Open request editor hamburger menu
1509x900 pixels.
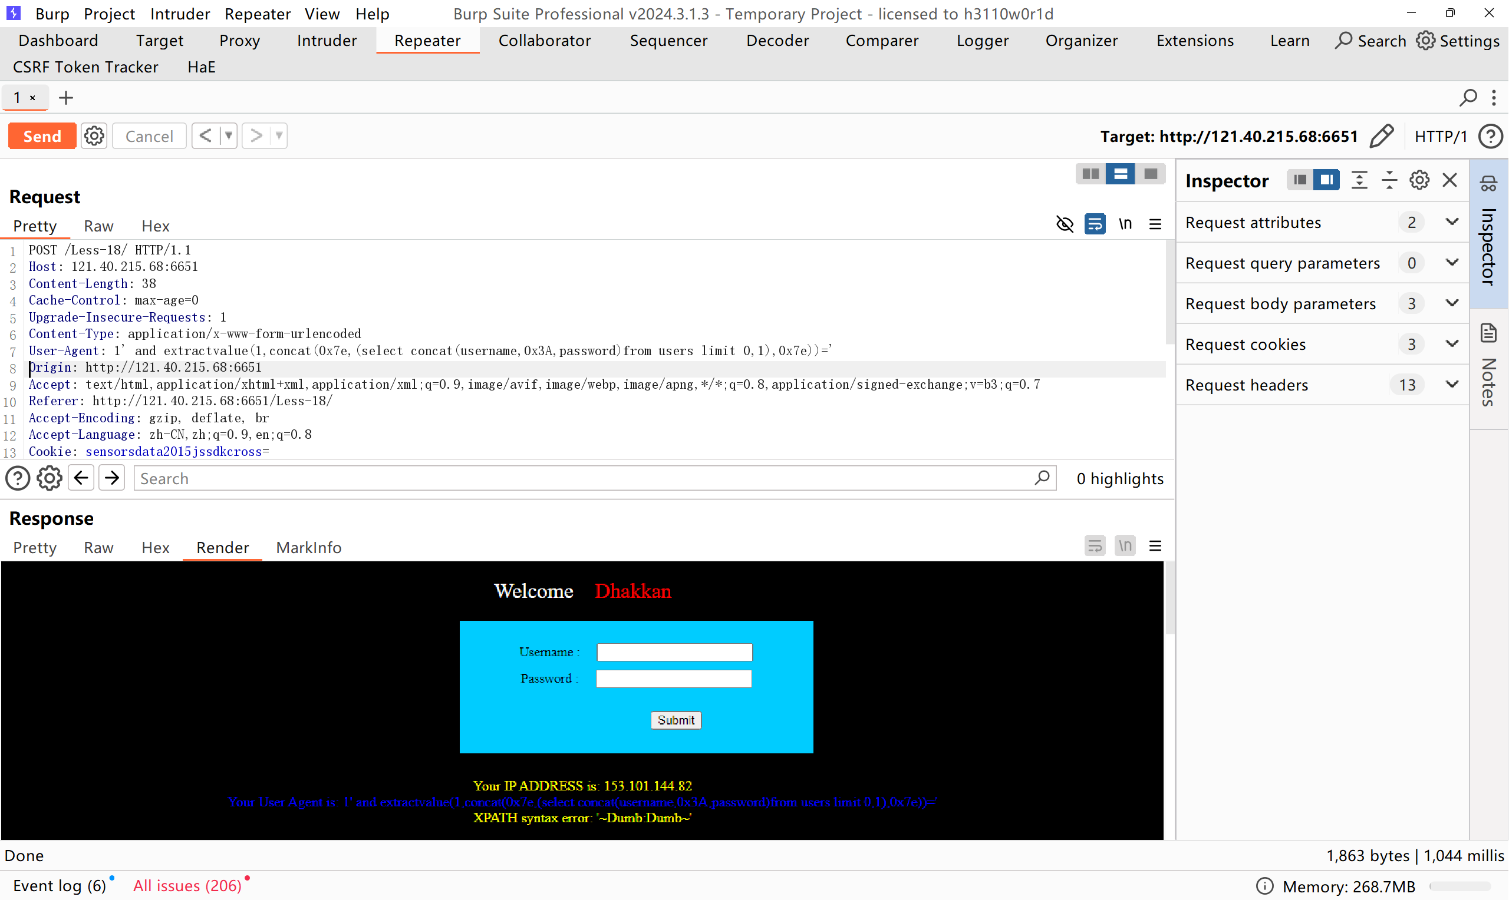[1155, 224]
